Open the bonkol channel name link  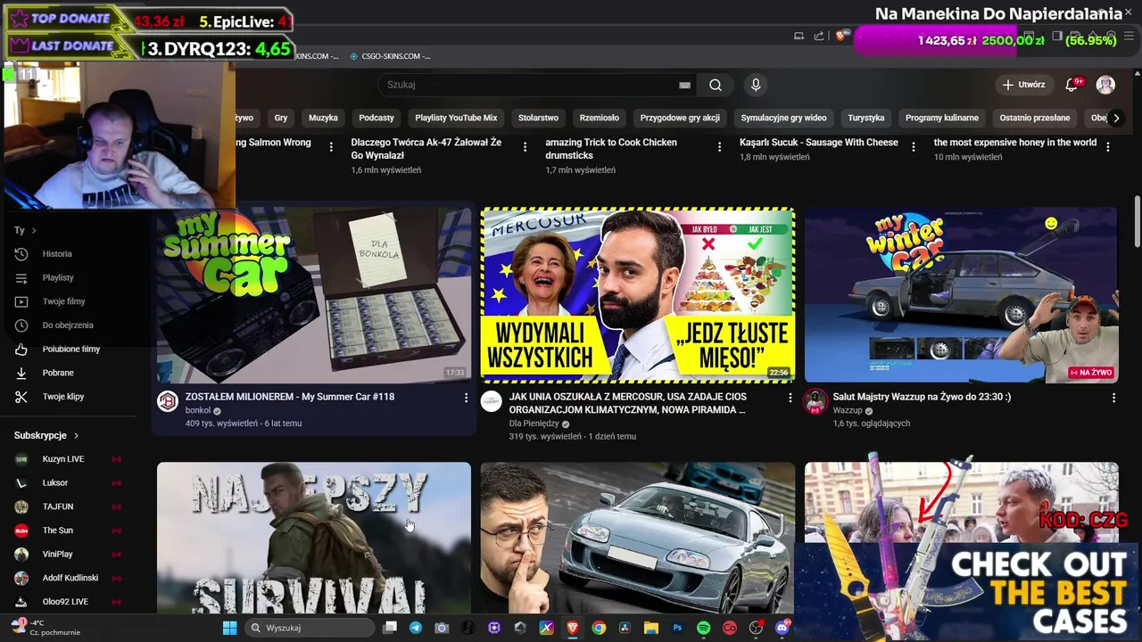[x=198, y=411]
